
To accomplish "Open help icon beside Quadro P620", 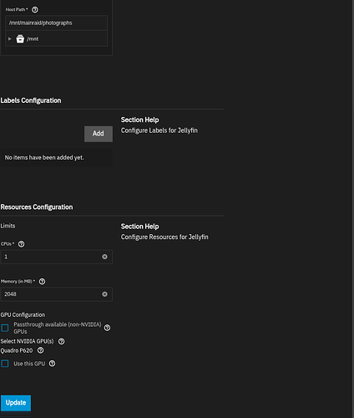I will coord(40,350).
